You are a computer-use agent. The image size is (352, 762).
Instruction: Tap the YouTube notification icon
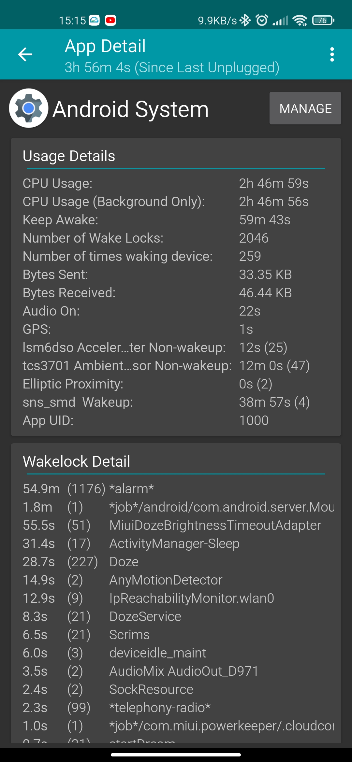(110, 20)
